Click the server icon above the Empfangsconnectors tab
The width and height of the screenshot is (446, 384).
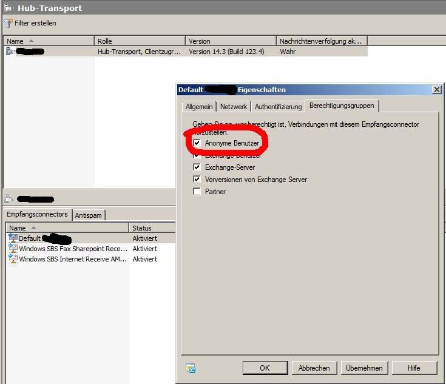(x=9, y=198)
